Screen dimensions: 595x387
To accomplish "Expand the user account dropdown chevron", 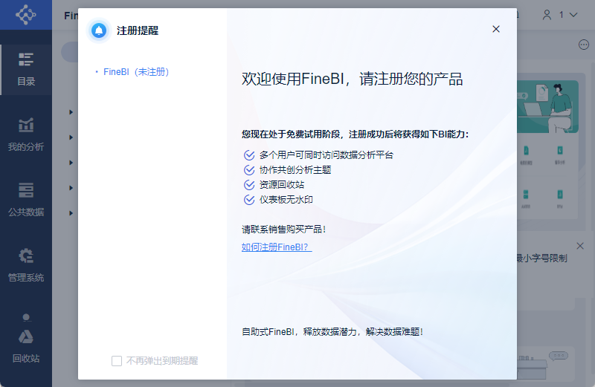I will [x=573, y=15].
